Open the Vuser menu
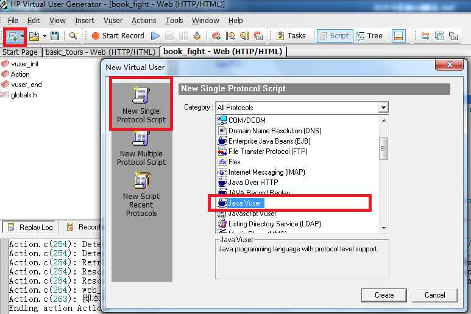This screenshot has height=314, width=471. coord(113,21)
